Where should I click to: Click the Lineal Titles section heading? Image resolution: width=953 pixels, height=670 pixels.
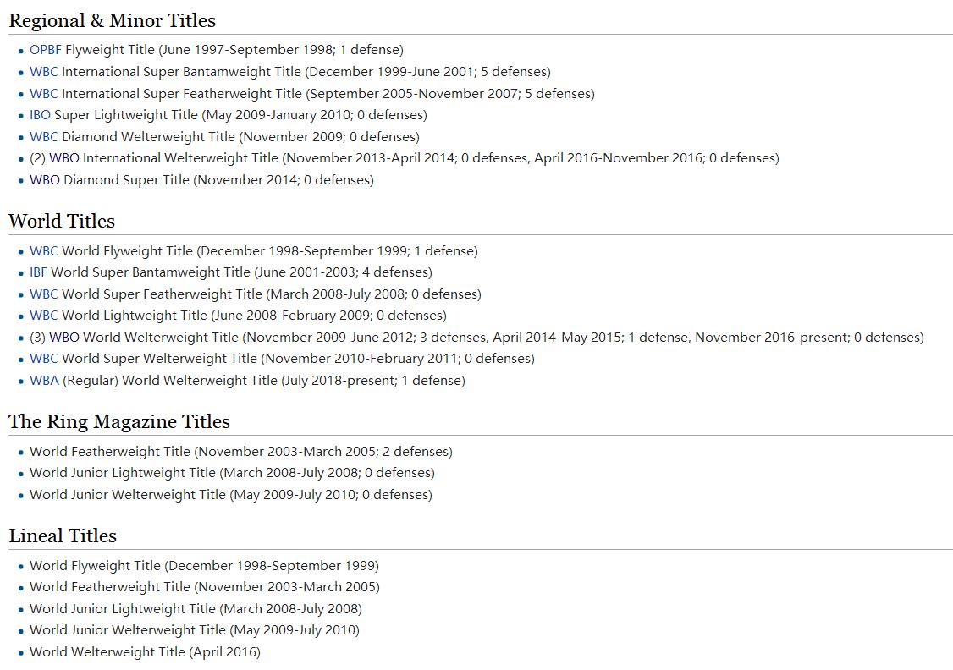(63, 535)
